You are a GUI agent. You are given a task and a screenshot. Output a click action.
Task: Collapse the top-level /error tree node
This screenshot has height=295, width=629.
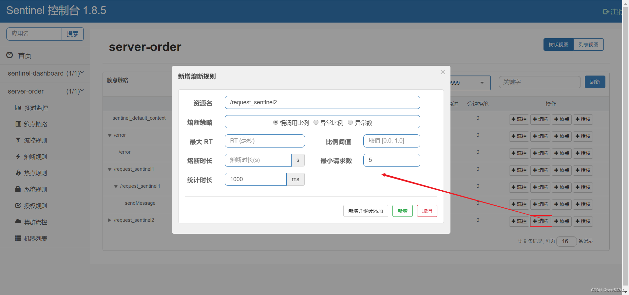[110, 135]
